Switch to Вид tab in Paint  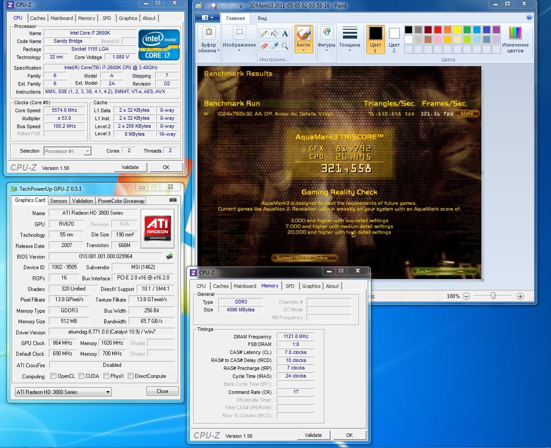tap(262, 18)
